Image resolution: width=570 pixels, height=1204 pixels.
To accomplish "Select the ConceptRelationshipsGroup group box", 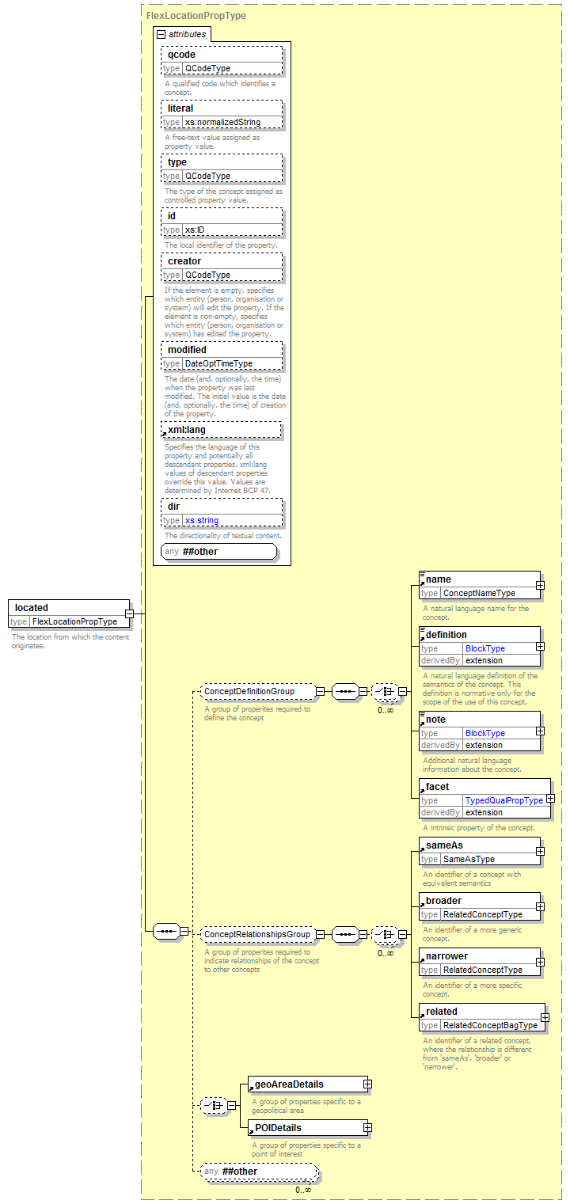I will click(256, 934).
